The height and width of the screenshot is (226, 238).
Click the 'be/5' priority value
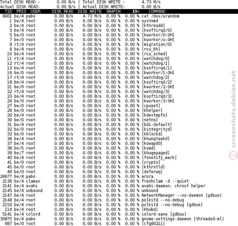point(19,148)
